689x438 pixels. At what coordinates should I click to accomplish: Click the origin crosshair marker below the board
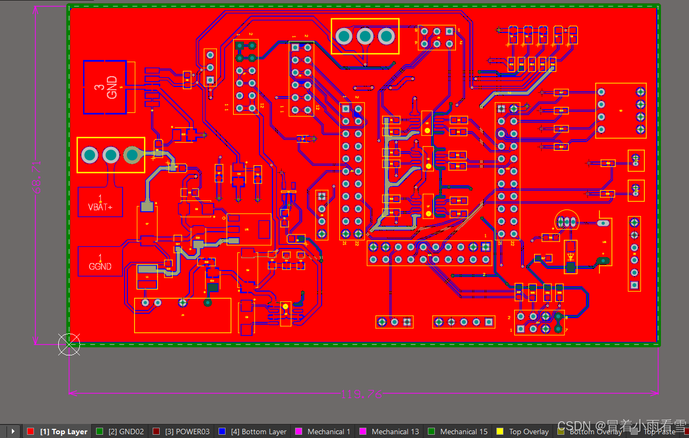pos(69,345)
